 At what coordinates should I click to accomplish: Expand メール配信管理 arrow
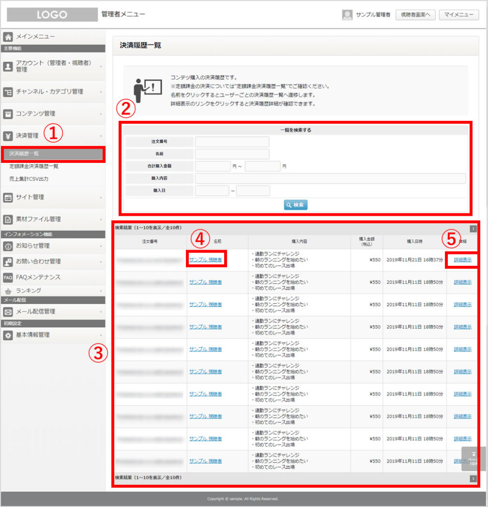tap(101, 312)
